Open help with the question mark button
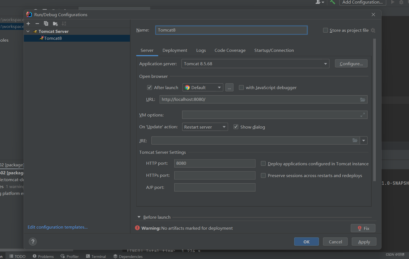Viewport: 409px width, 259px height. tap(33, 241)
